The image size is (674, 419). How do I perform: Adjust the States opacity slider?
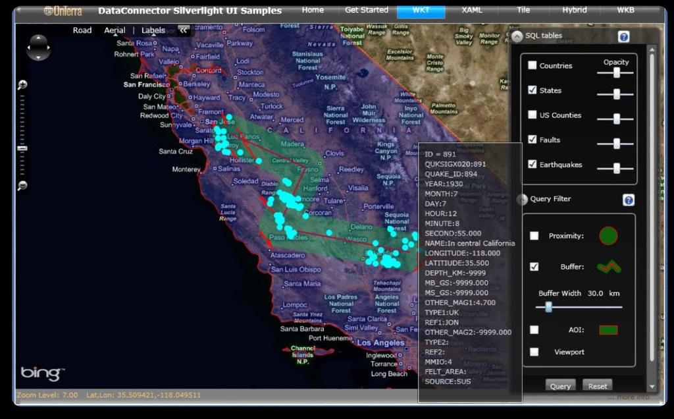click(616, 94)
